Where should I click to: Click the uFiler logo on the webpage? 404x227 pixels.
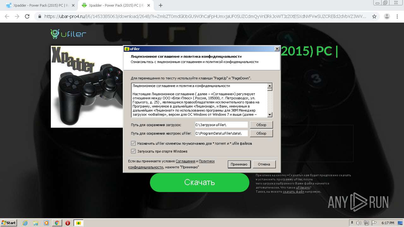pyautogui.click(x=68, y=34)
